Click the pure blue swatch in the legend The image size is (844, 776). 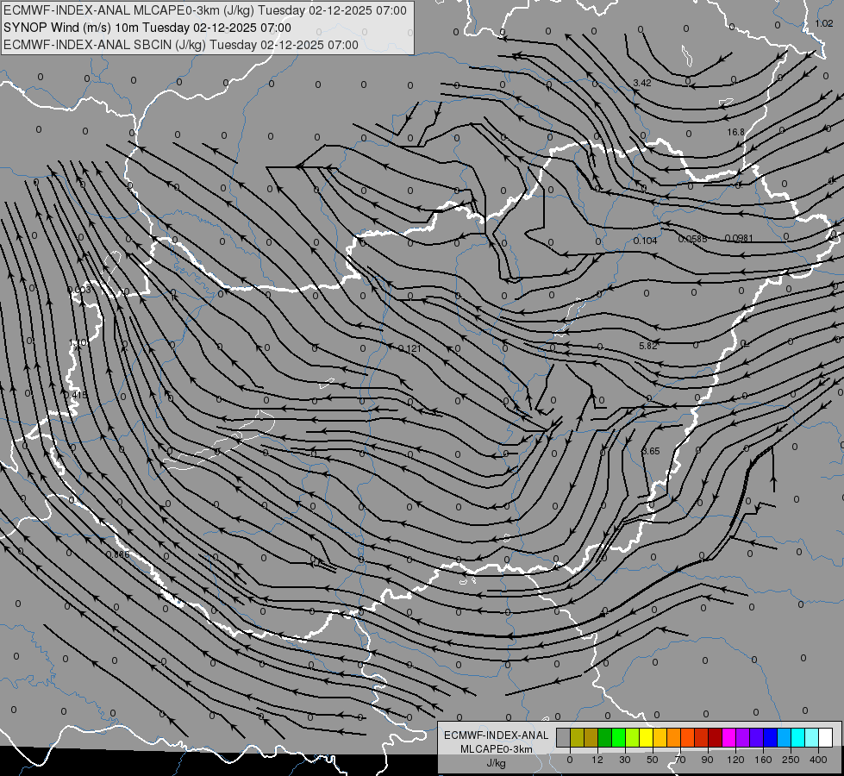coord(770,737)
